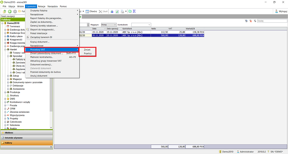288x154 pixels.
Task: Open the Plik menu
Action: click(x=4, y=7)
